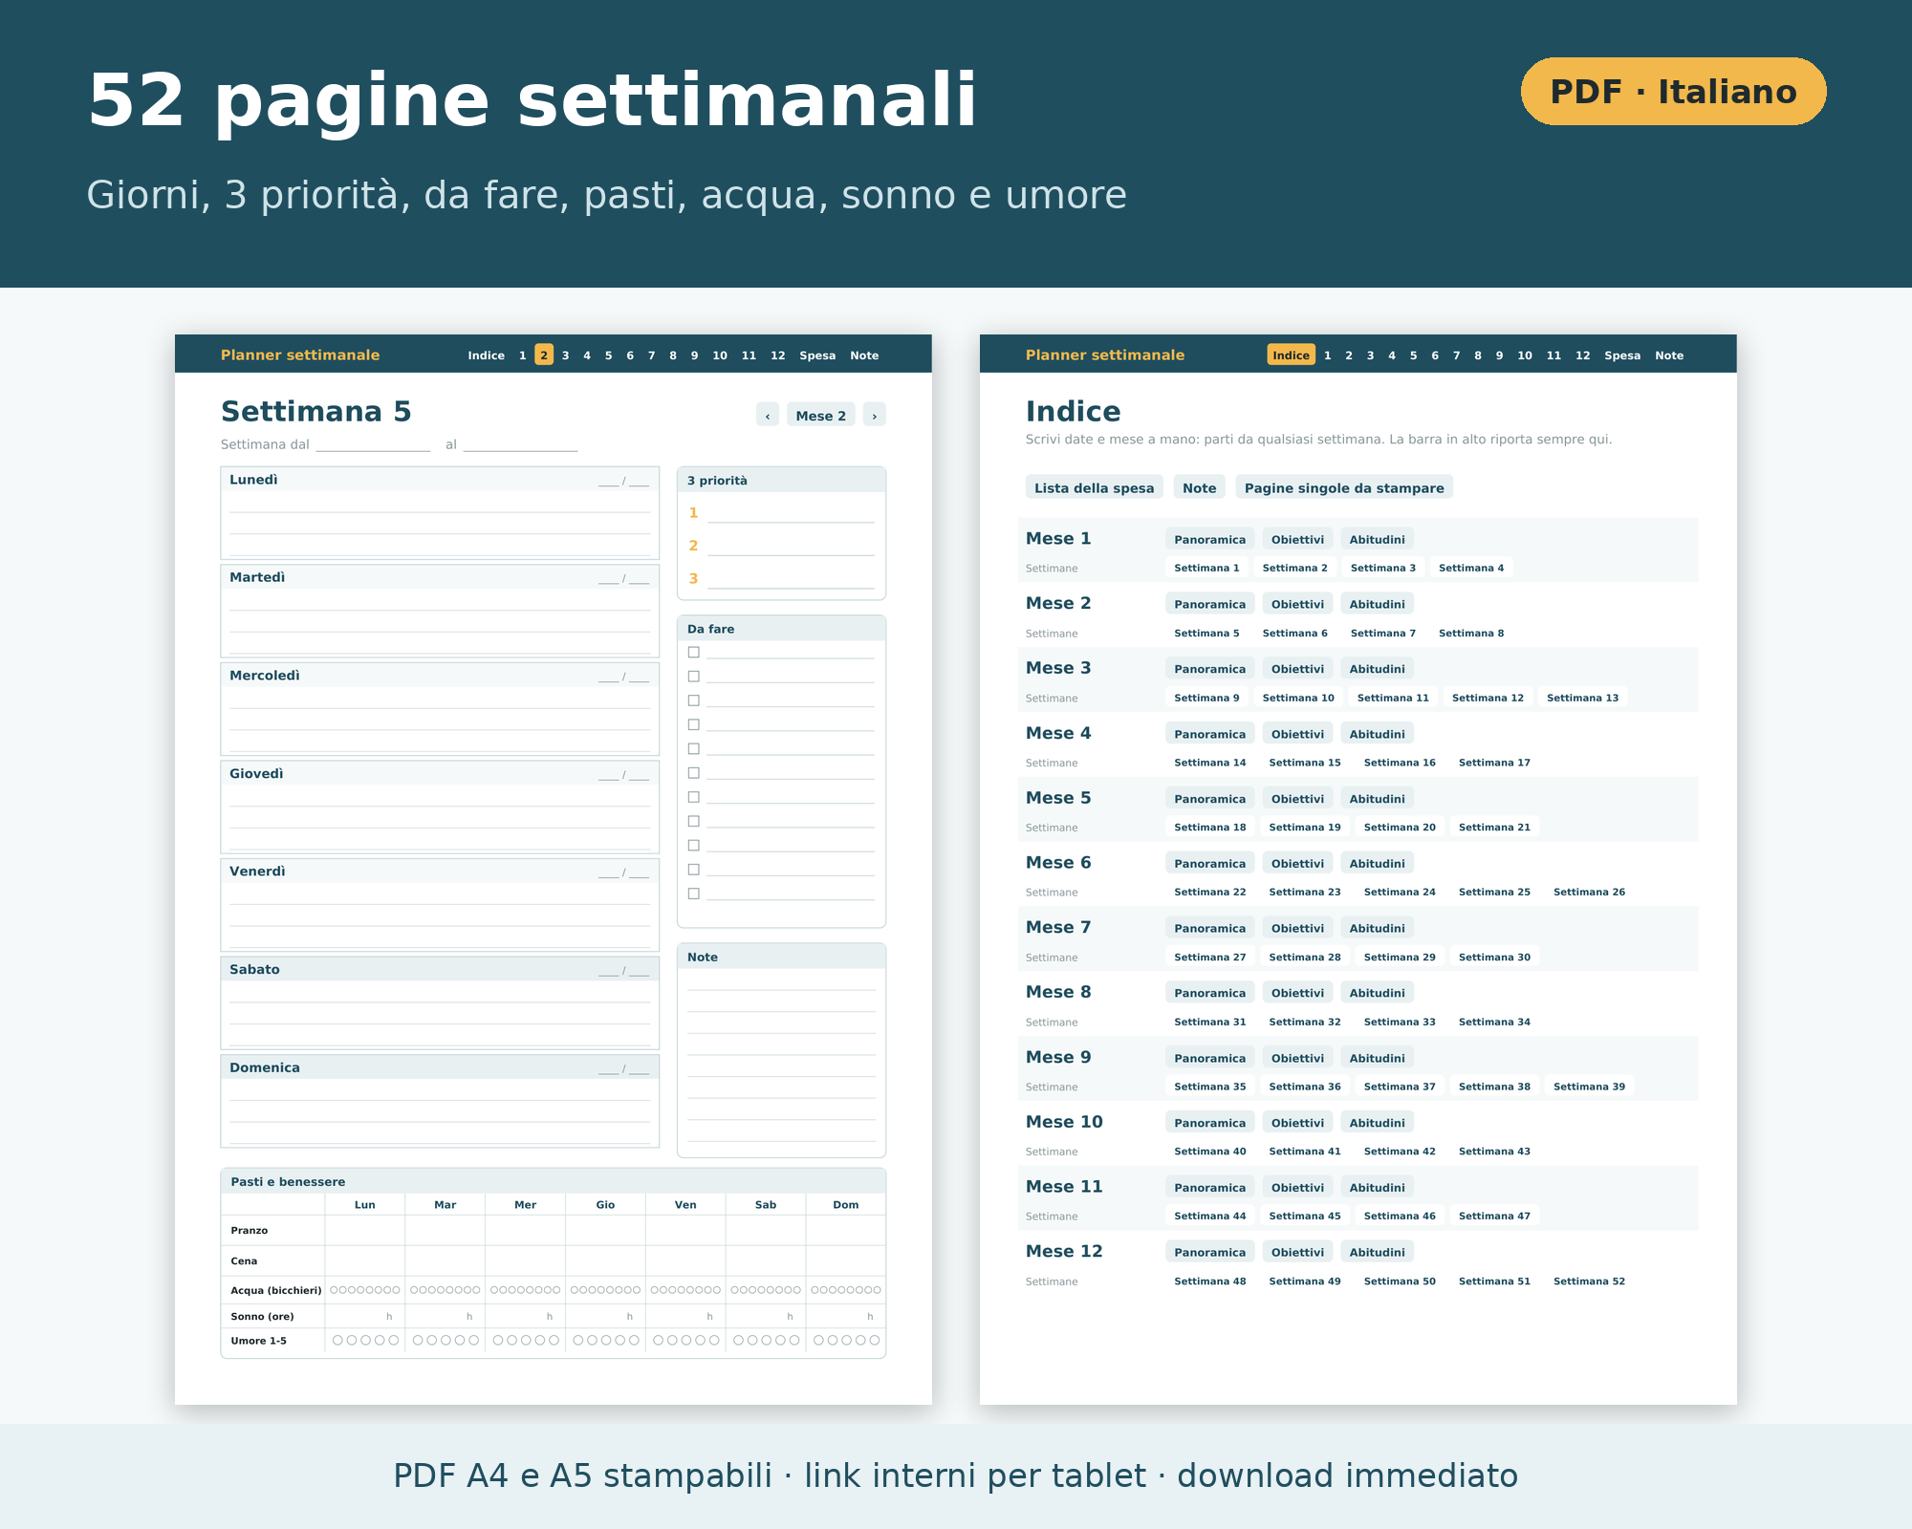Open Abitudini for Mese 3
Image resolution: width=1912 pixels, height=1529 pixels.
click(1377, 669)
